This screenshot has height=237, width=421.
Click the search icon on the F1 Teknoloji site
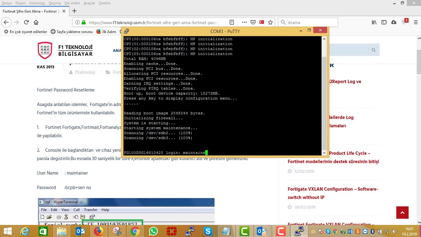coord(373,50)
